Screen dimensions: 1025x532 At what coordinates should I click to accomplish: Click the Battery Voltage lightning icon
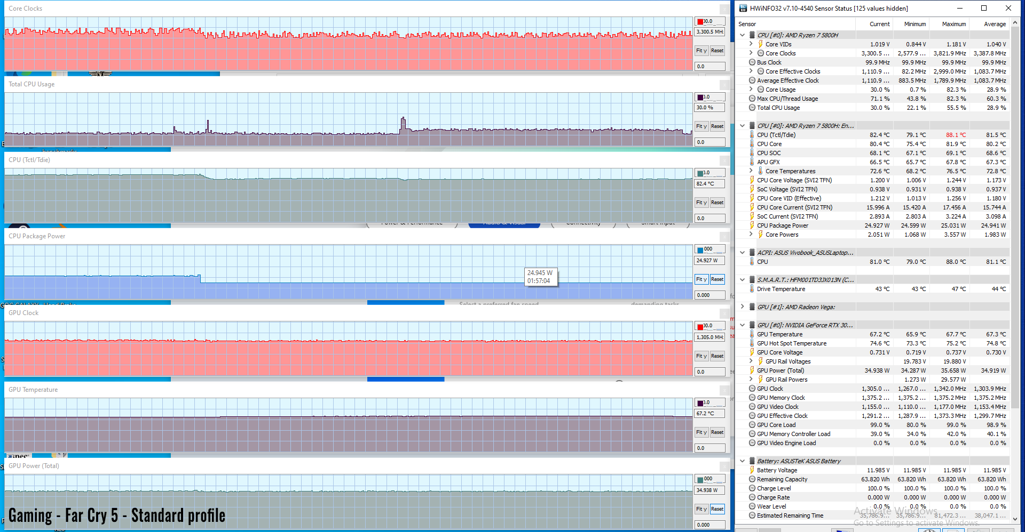pos(752,470)
